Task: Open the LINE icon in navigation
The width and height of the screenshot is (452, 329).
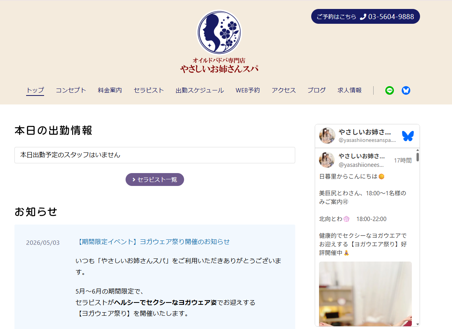Action: click(x=390, y=90)
